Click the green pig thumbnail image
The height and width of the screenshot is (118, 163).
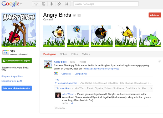click(x=151, y=35)
